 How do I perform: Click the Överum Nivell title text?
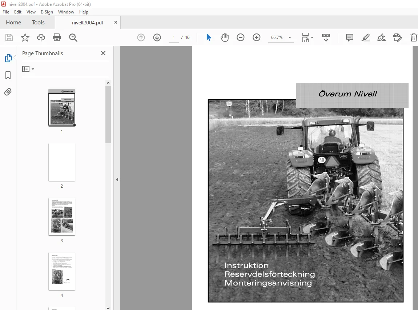click(347, 94)
